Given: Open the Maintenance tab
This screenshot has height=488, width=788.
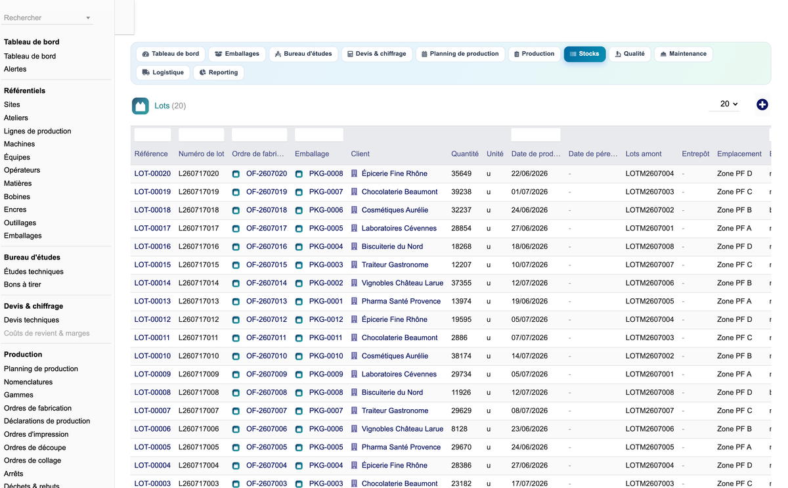Looking at the screenshot, I should (x=683, y=54).
